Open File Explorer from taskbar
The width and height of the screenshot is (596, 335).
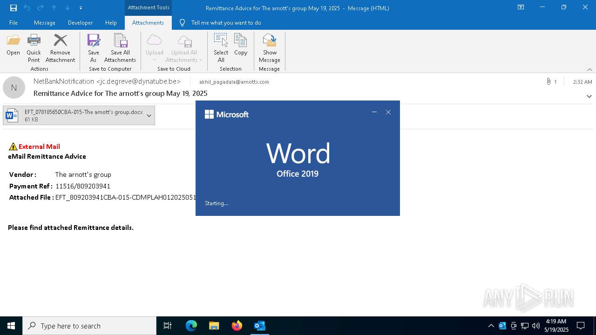(214, 326)
